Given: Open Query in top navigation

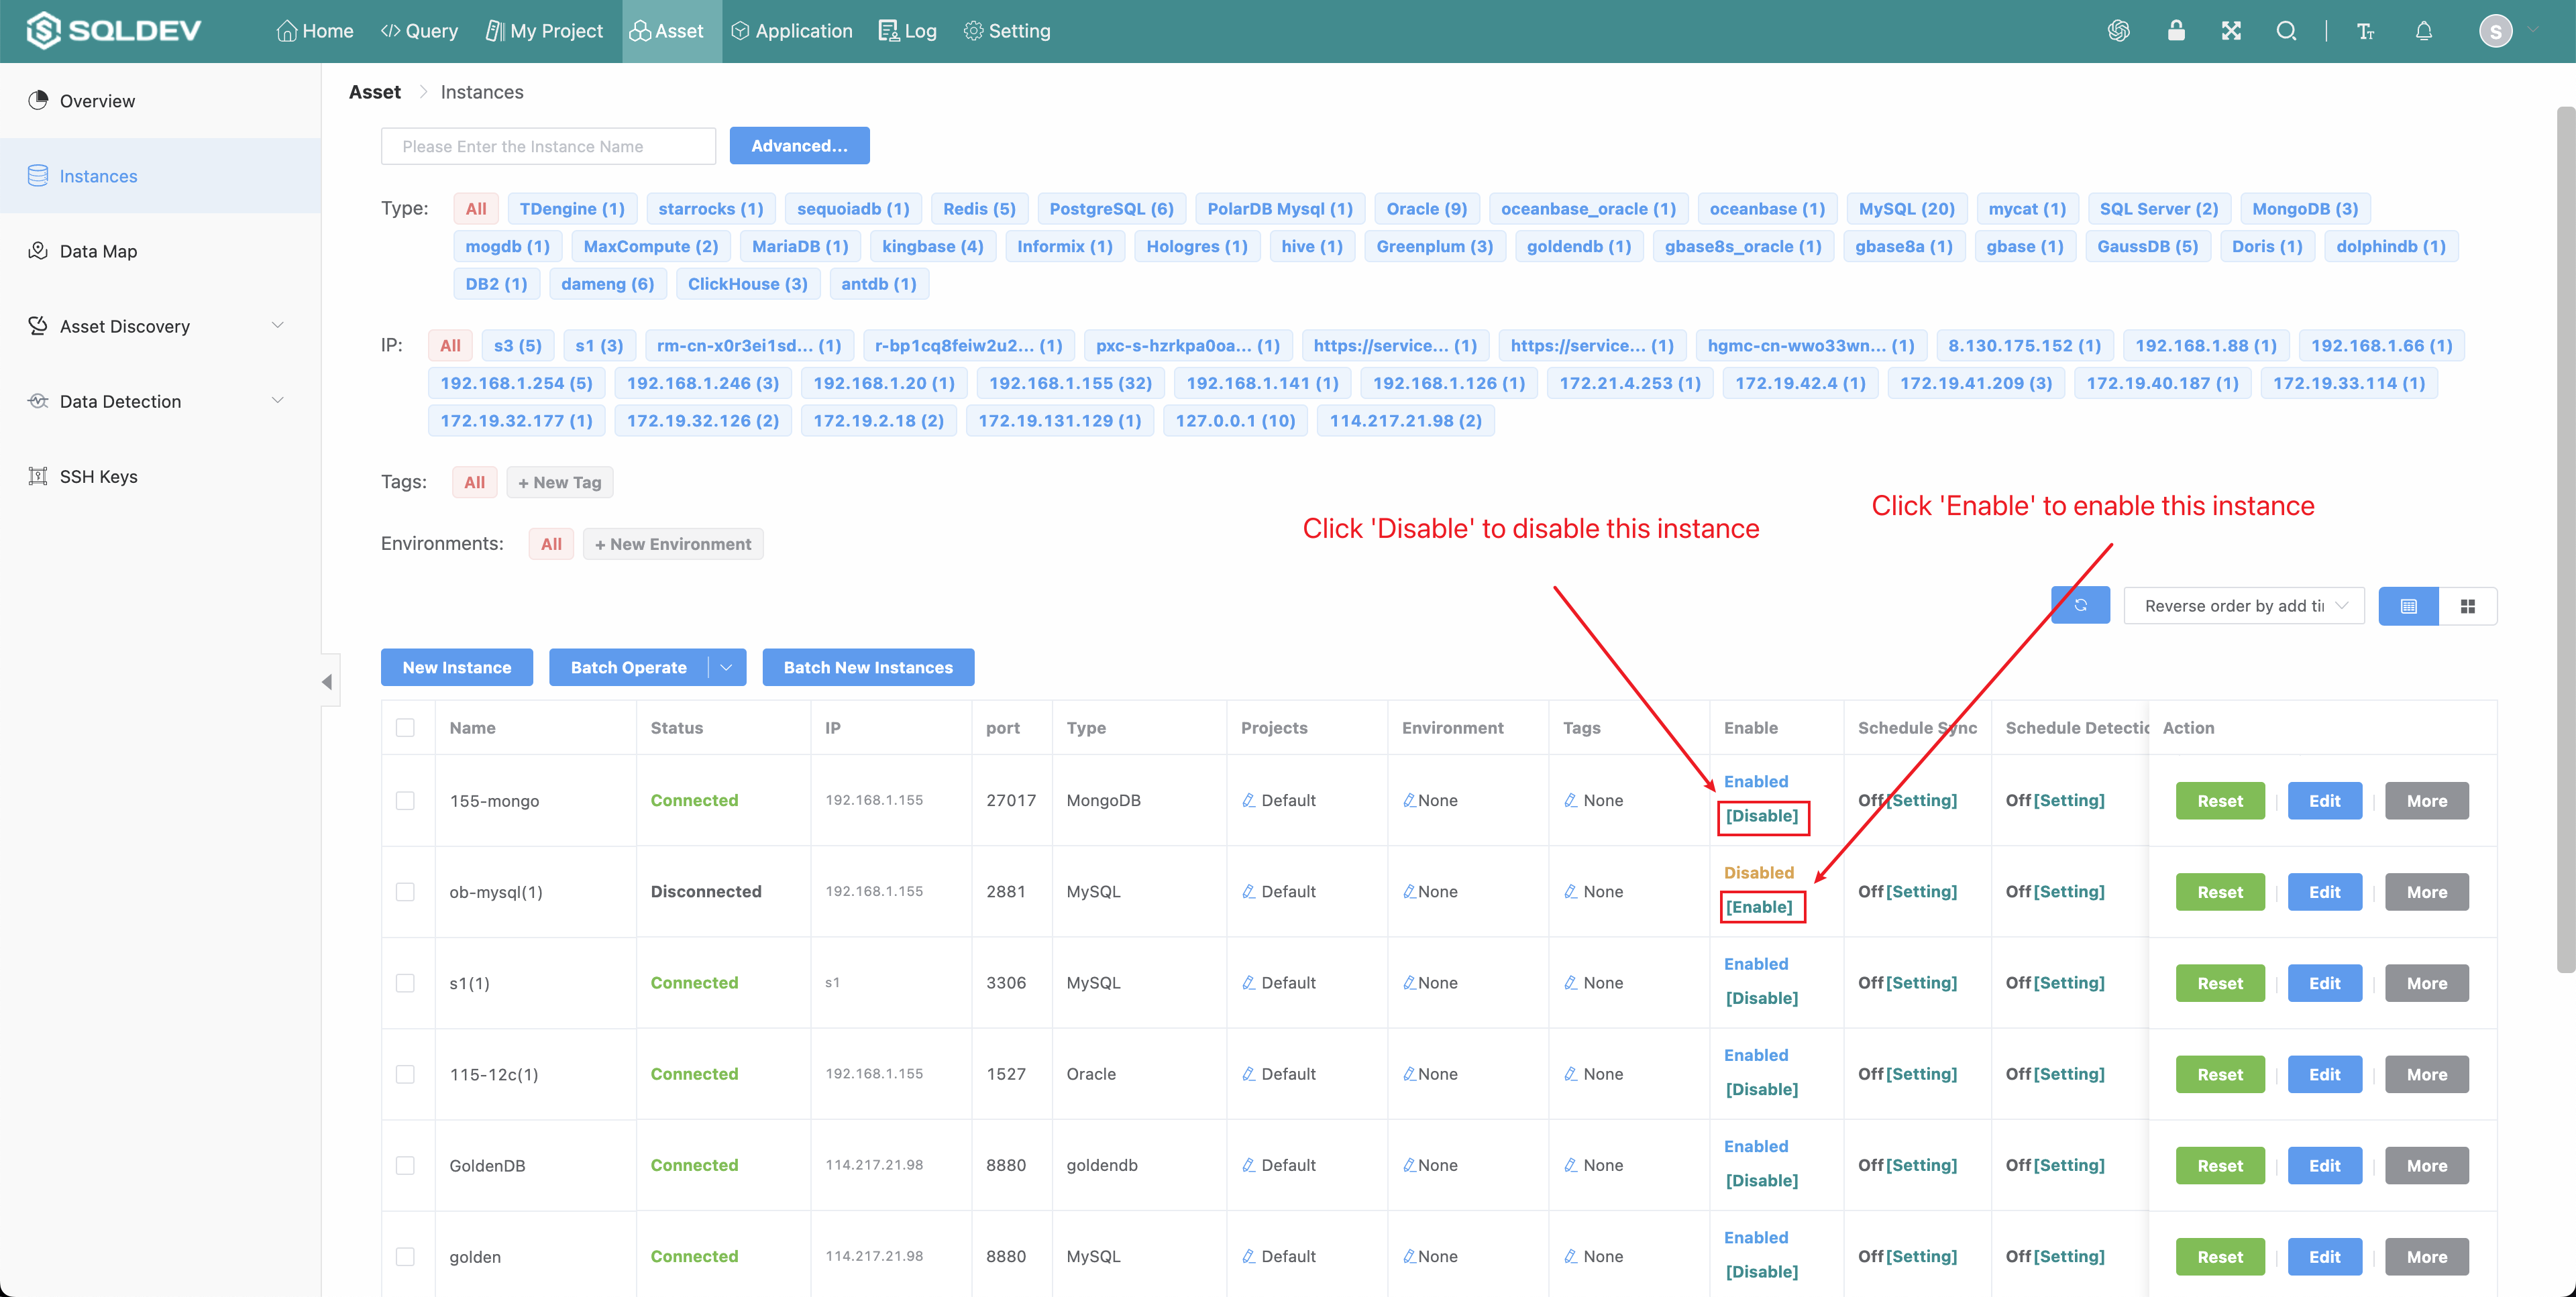Looking at the screenshot, I should pyautogui.click(x=419, y=31).
